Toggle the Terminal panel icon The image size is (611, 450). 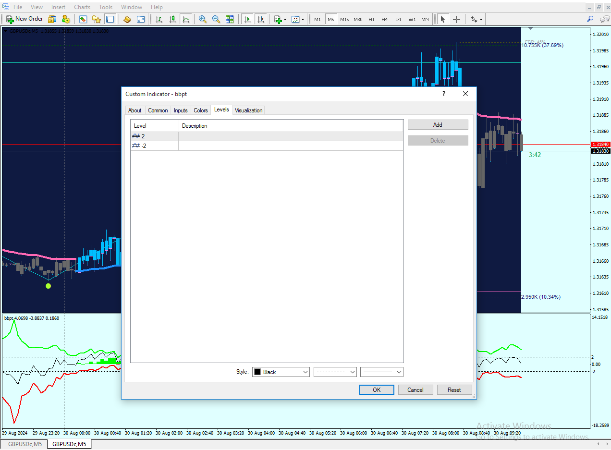click(x=110, y=19)
